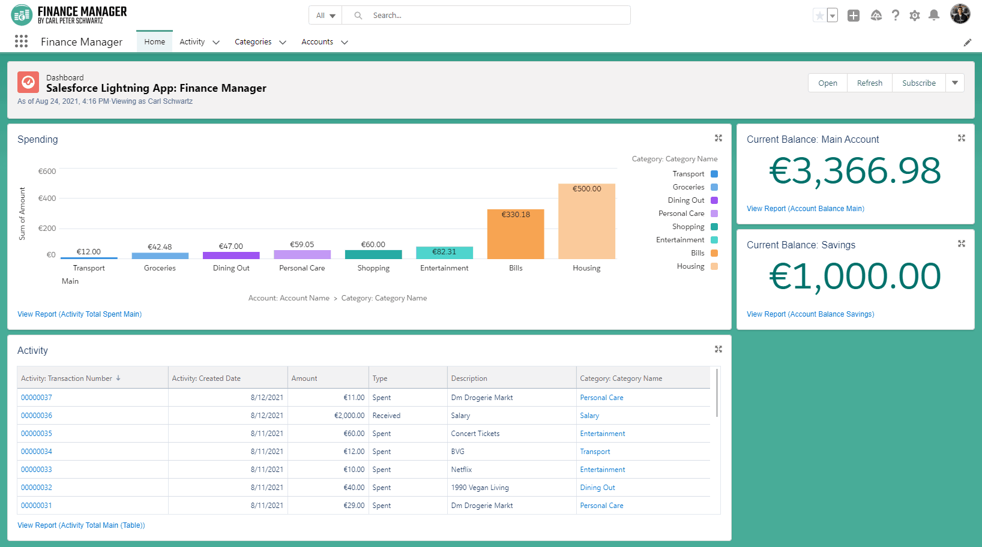Open the Transport category link in table
Image resolution: width=982 pixels, height=547 pixels.
tap(595, 452)
